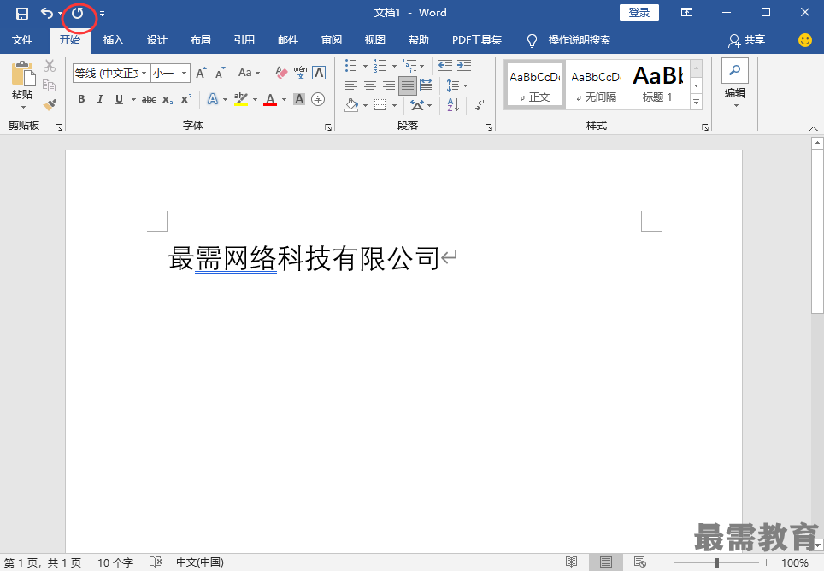This screenshot has height=571, width=824.
Task: Align text right
Action: [x=389, y=85]
